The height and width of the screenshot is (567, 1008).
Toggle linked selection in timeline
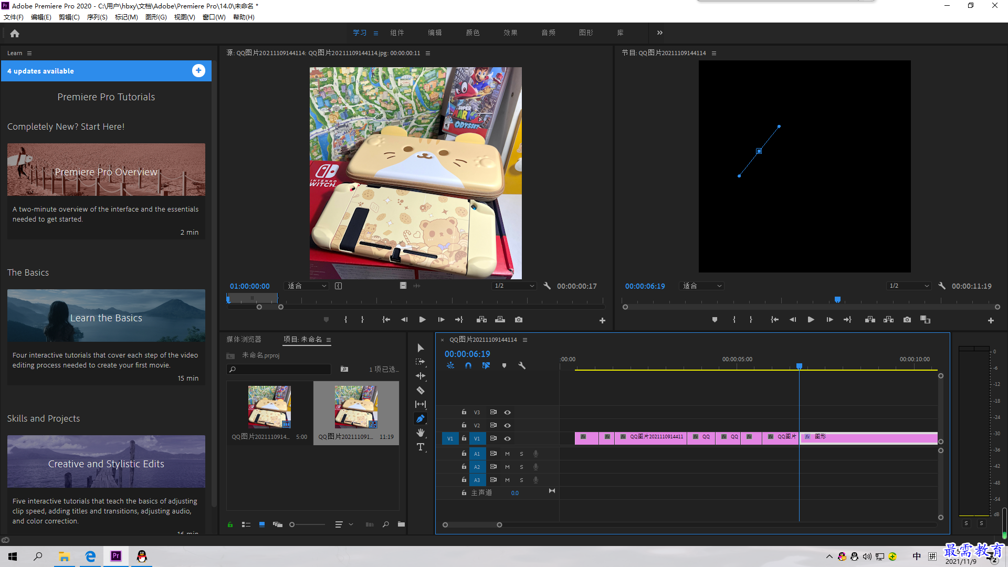point(486,365)
